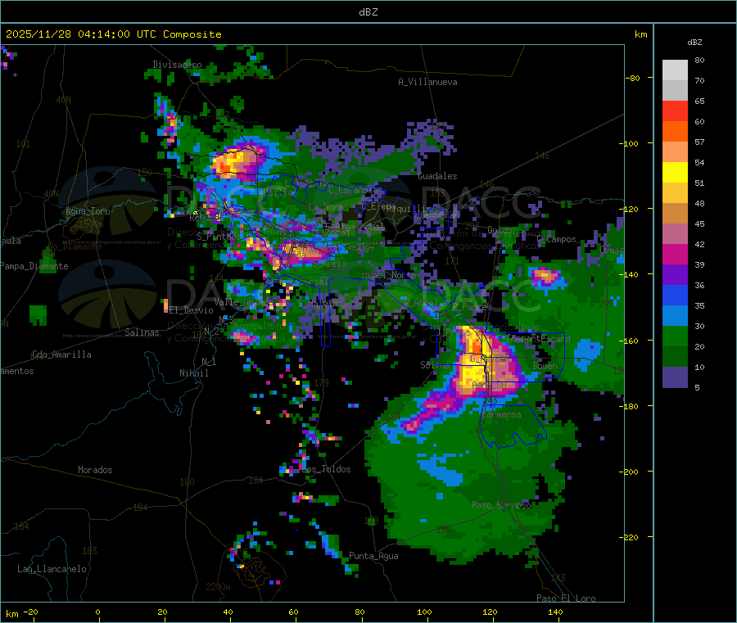
Task: Click the 'Nihuil' map label
Action: coord(194,373)
